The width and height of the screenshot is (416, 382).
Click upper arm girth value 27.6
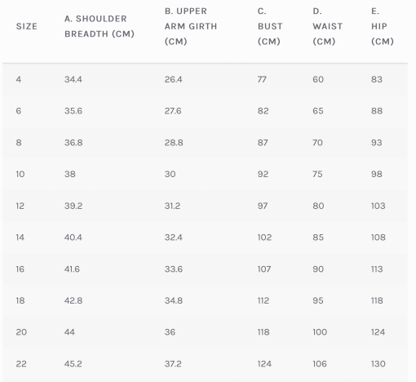pyautogui.click(x=173, y=111)
